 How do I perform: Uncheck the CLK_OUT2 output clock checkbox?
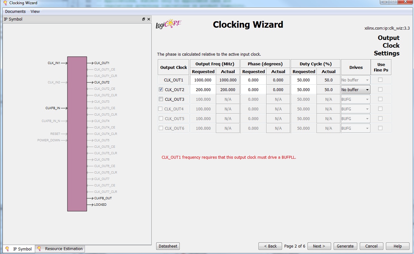[x=160, y=89]
